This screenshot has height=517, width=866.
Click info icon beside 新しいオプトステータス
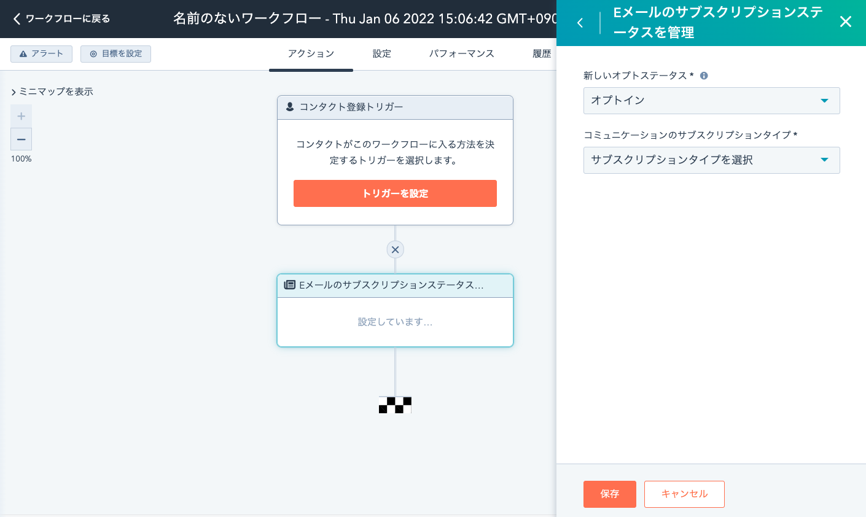click(704, 76)
